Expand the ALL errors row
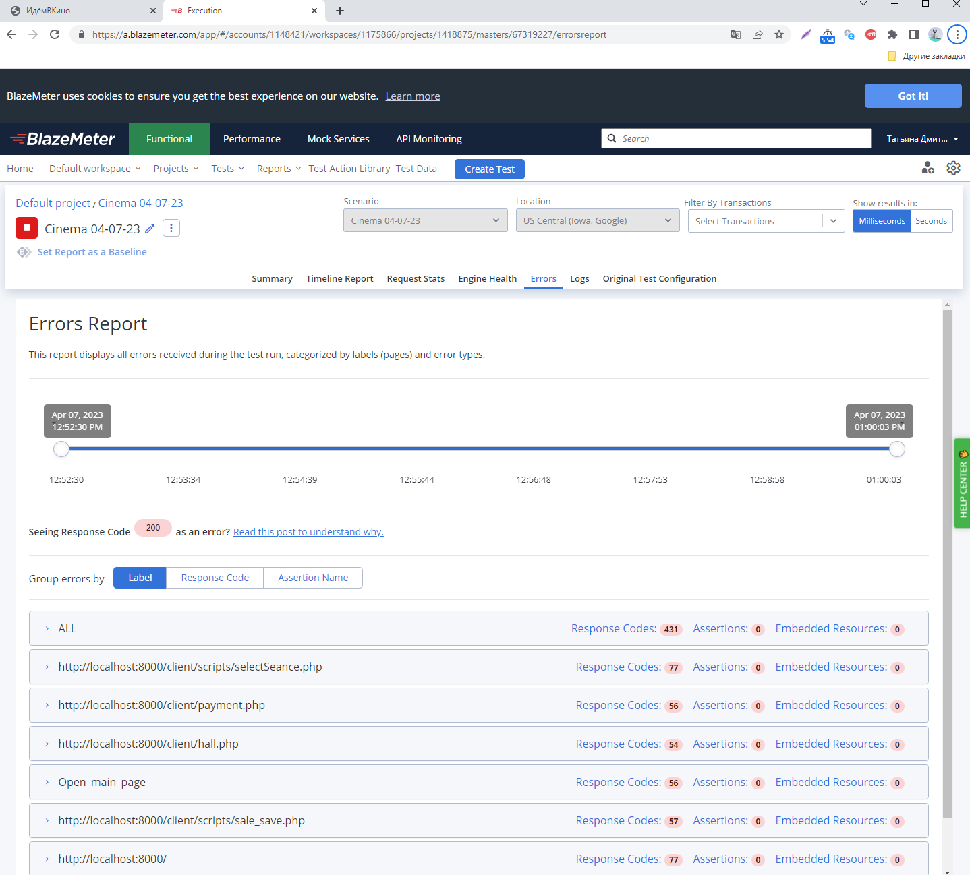970x875 pixels. pos(47,628)
